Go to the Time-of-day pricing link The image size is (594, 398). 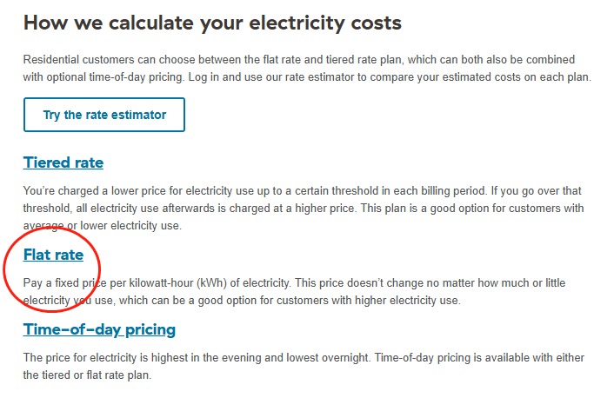[99, 329]
